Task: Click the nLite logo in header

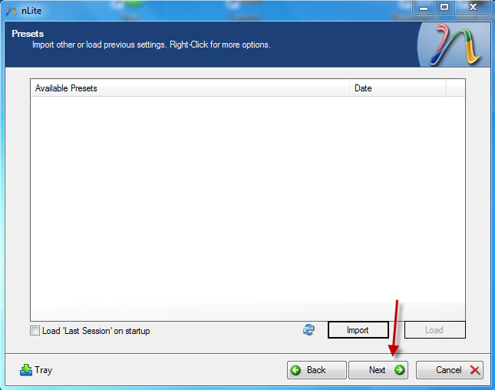Action: pyautogui.click(x=454, y=45)
